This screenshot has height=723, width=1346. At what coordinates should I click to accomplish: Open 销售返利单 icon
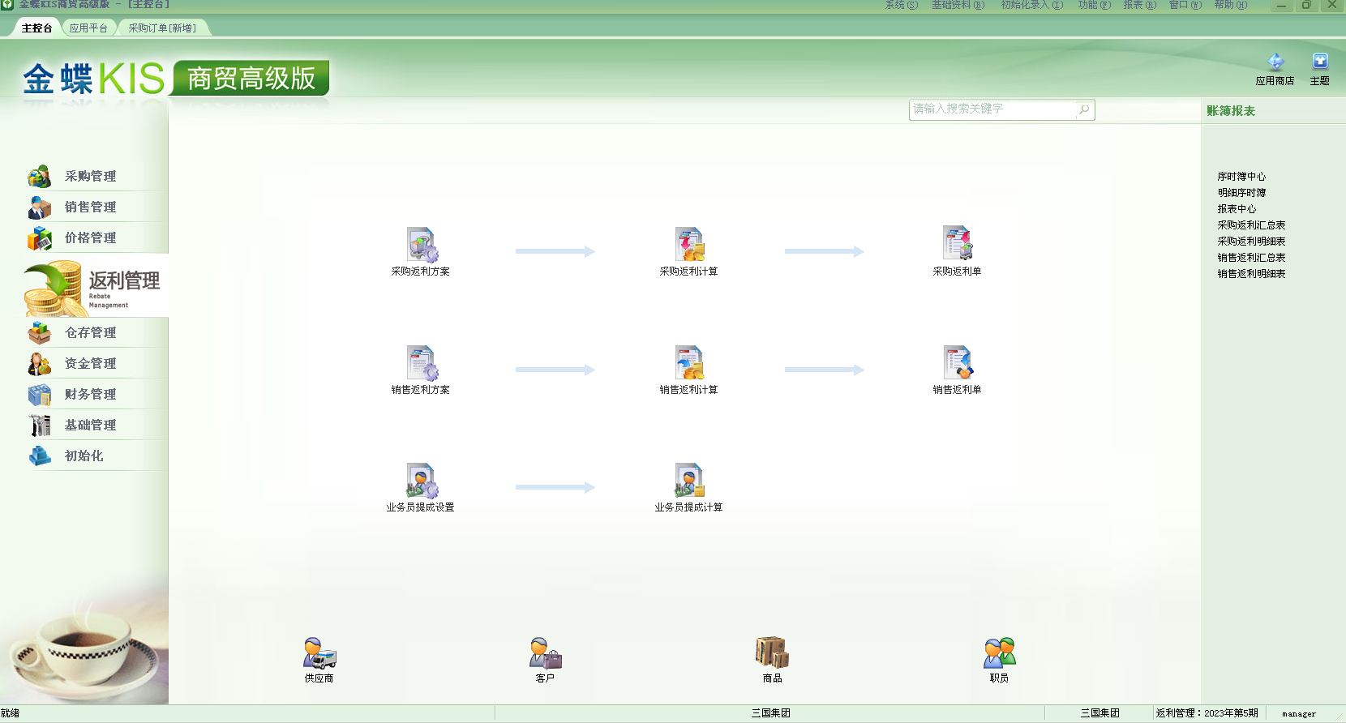coord(958,362)
